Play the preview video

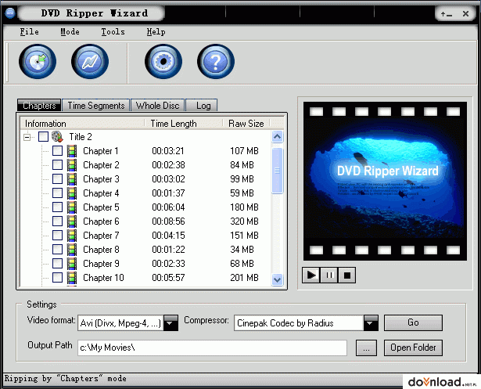tap(311, 275)
